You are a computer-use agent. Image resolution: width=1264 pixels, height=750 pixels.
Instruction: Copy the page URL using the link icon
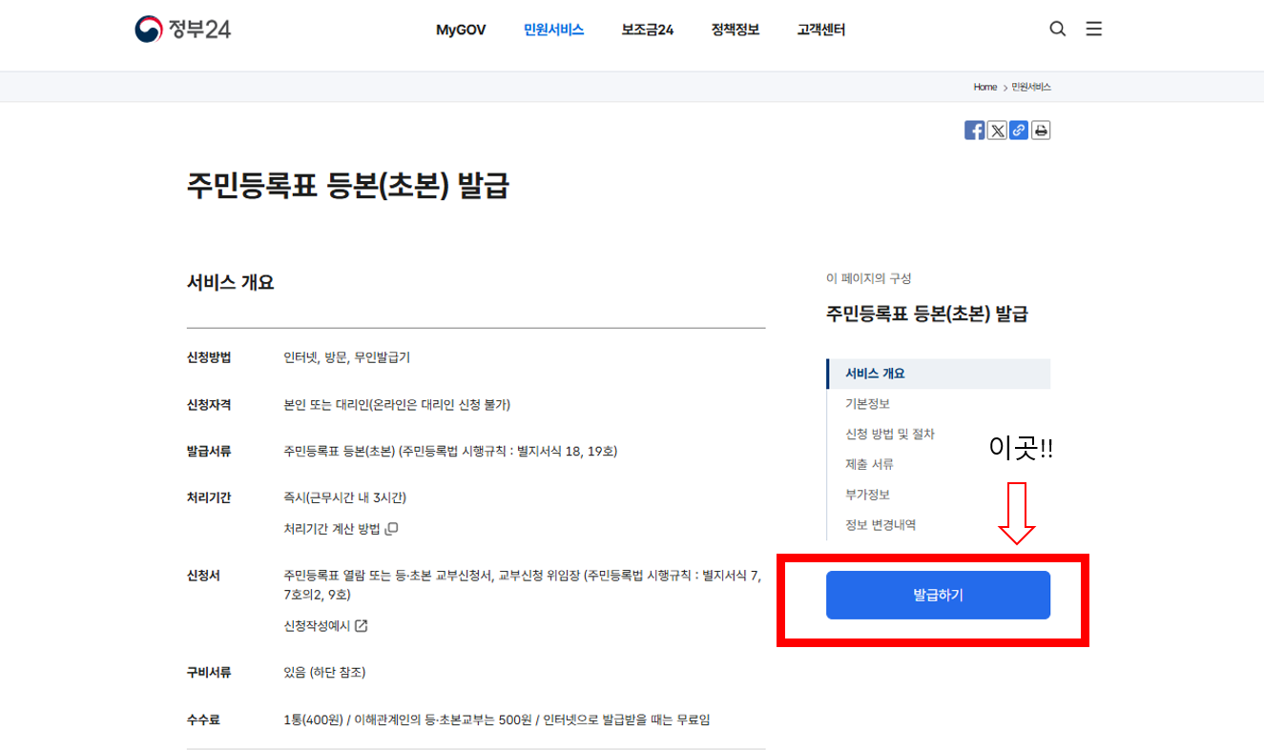click(x=1018, y=130)
